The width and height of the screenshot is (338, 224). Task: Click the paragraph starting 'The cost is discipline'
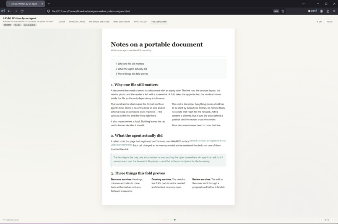(x=198, y=112)
